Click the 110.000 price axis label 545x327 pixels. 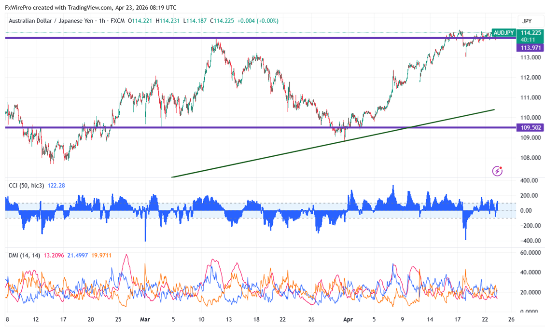pos(531,118)
